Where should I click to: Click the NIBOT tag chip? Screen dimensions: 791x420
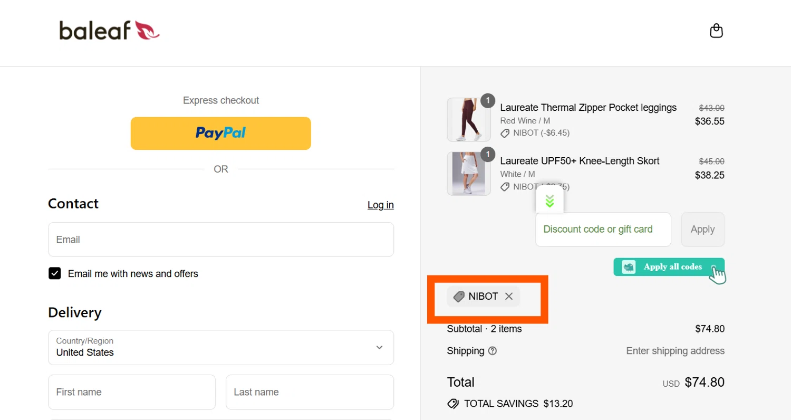[483, 297]
